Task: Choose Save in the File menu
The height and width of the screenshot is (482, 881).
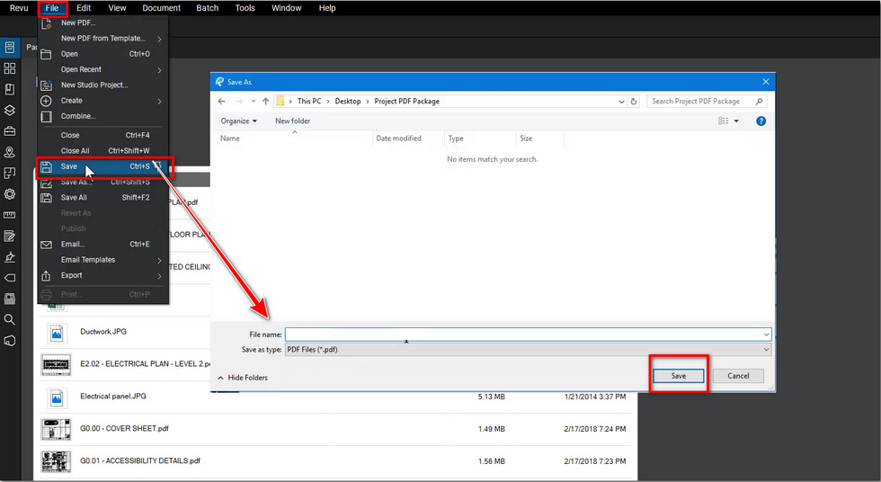Action: pos(104,166)
